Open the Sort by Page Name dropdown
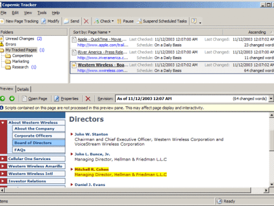Viewport: 274px width, 206px height. [x=92, y=32]
